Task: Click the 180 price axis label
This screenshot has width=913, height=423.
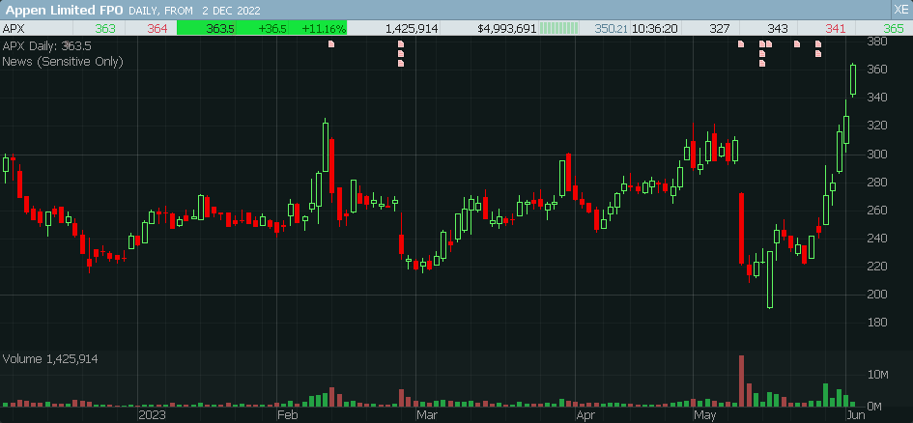Action: pos(876,323)
